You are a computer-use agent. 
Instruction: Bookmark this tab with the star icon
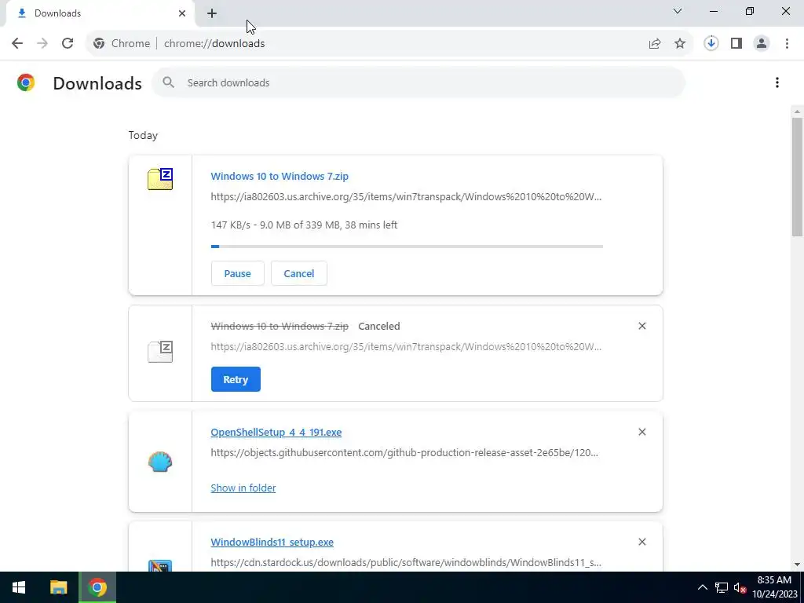tap(680, 44)
